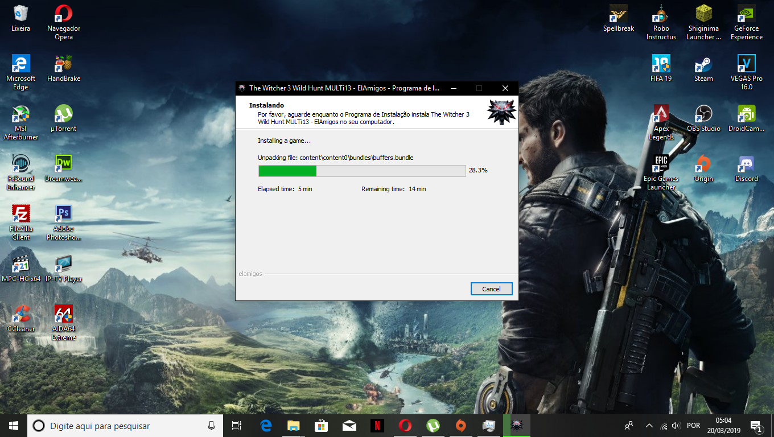Open the People icon in system tray
774x437 pixels.
[629, 426]
